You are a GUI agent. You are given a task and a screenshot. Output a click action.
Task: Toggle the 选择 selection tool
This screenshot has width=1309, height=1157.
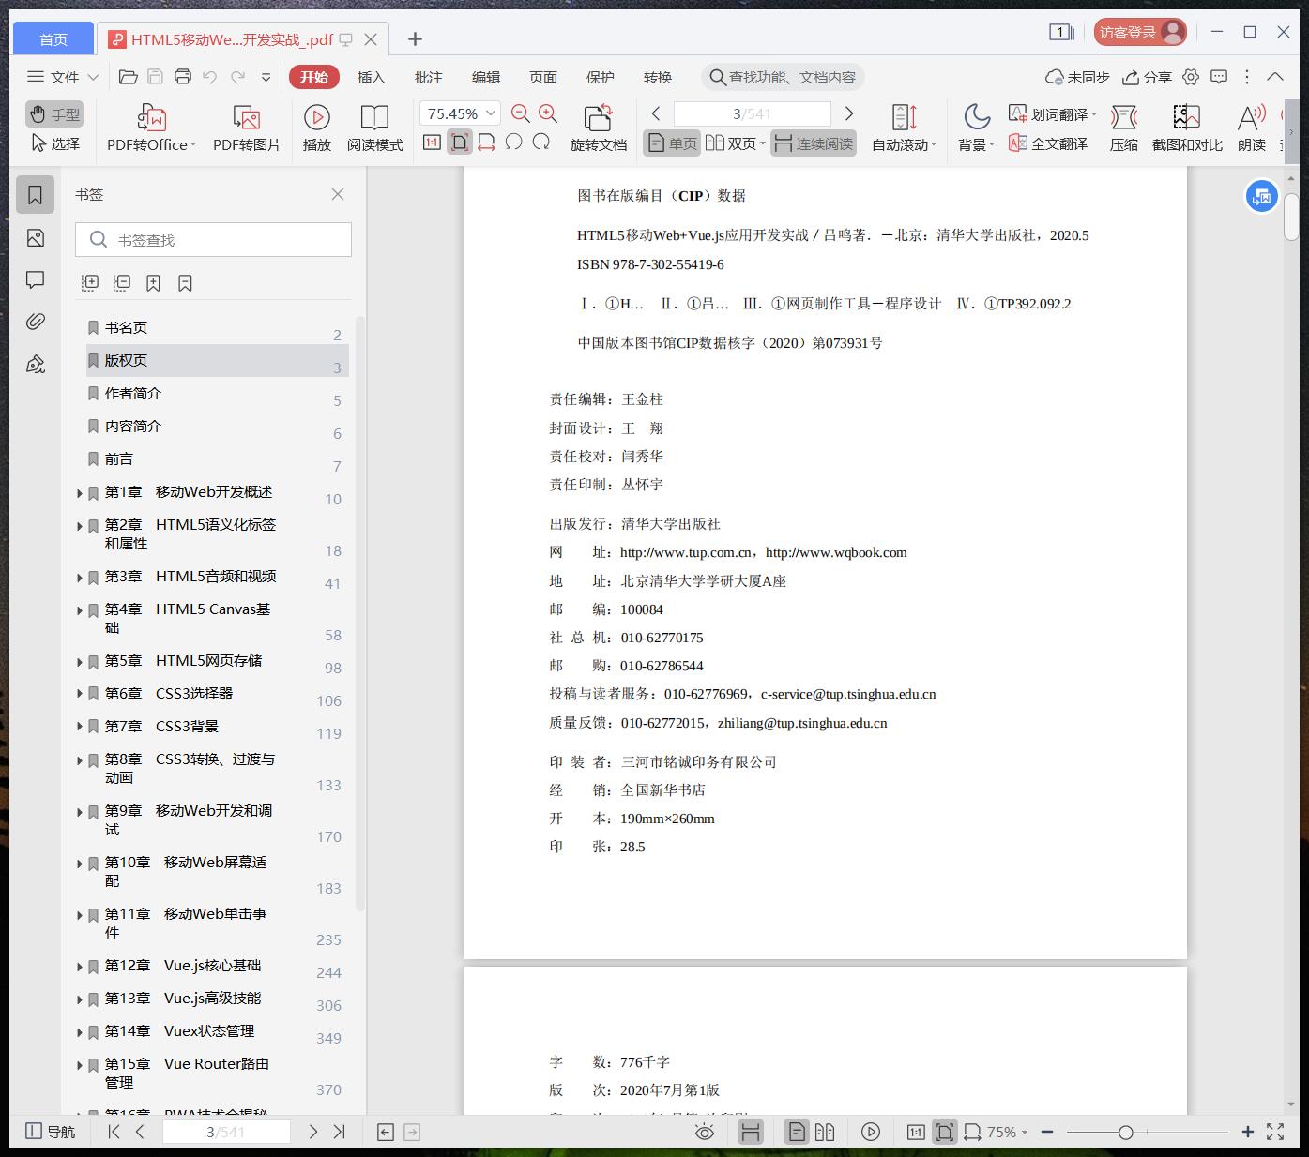coord(55,143)
